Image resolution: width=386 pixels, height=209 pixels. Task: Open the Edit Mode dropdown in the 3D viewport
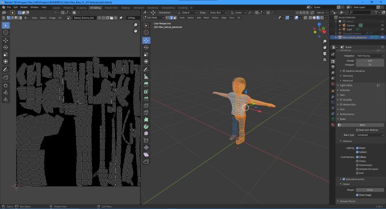tap(153, 18)
